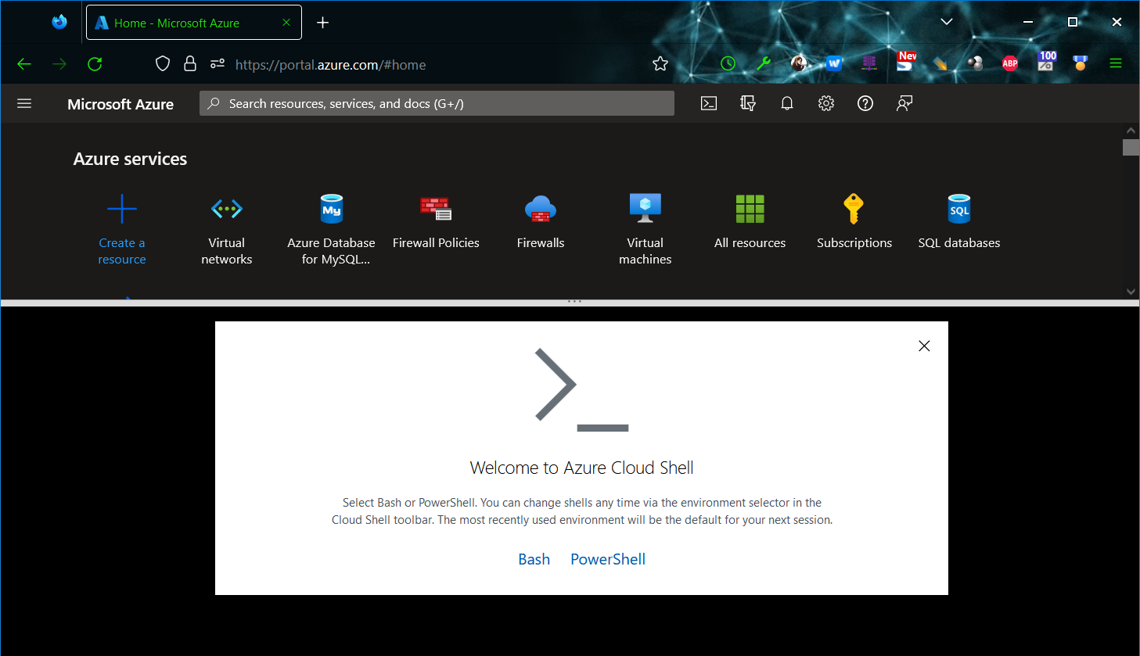Click the green clock extension icon
This screenshot has width=1140, height=656.
tap(728, 64)
